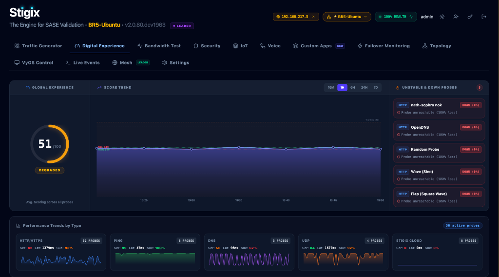This screenshot has width=499, height=277.
Task: Select the 15M time range
Action: pos(331,88)
